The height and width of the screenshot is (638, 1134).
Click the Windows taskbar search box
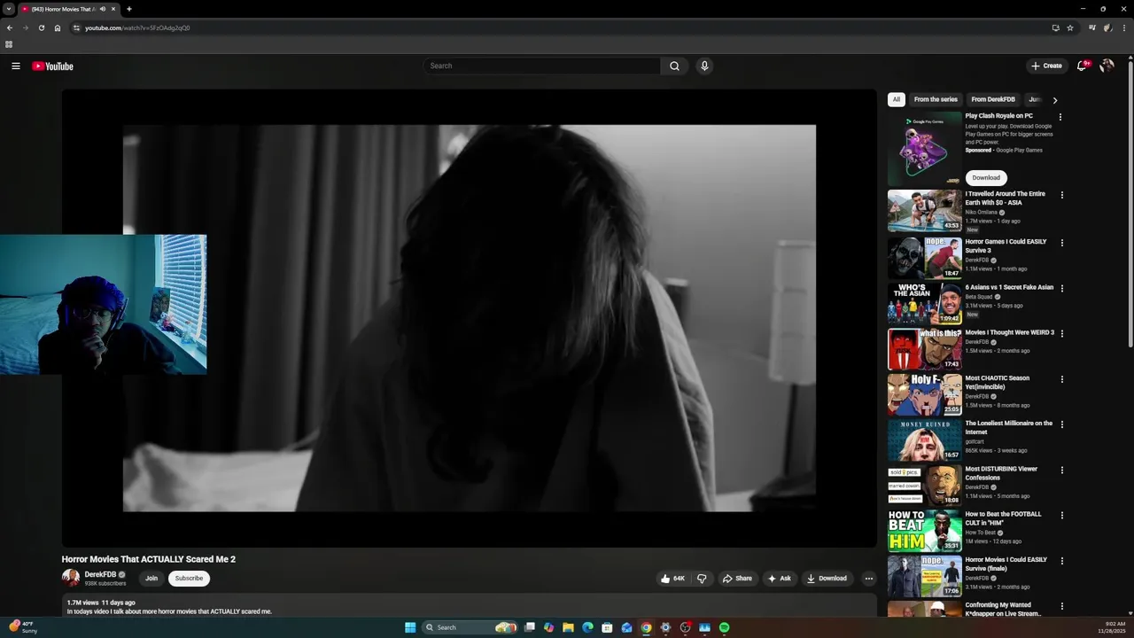469,627
